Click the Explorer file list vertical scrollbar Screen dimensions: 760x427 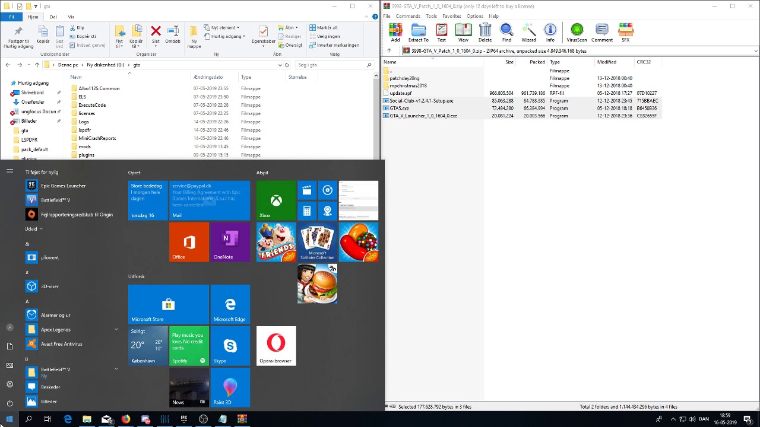pos(376,116)
